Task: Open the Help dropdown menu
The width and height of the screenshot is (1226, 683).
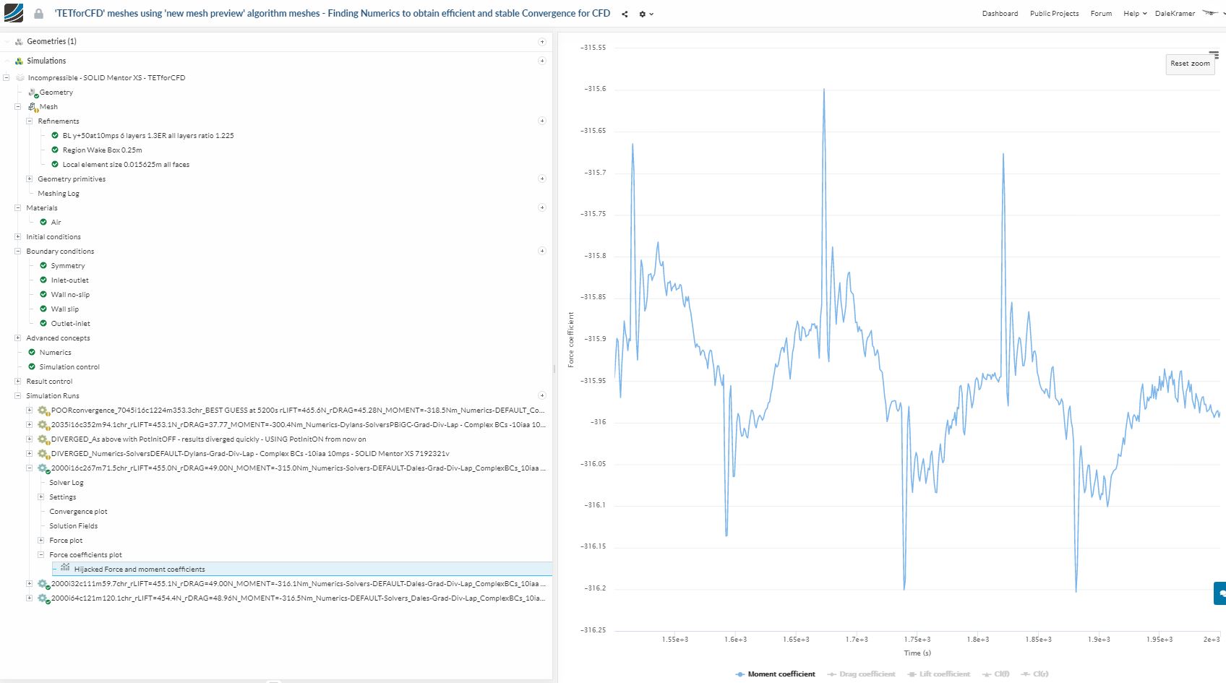Action: 1134,14
